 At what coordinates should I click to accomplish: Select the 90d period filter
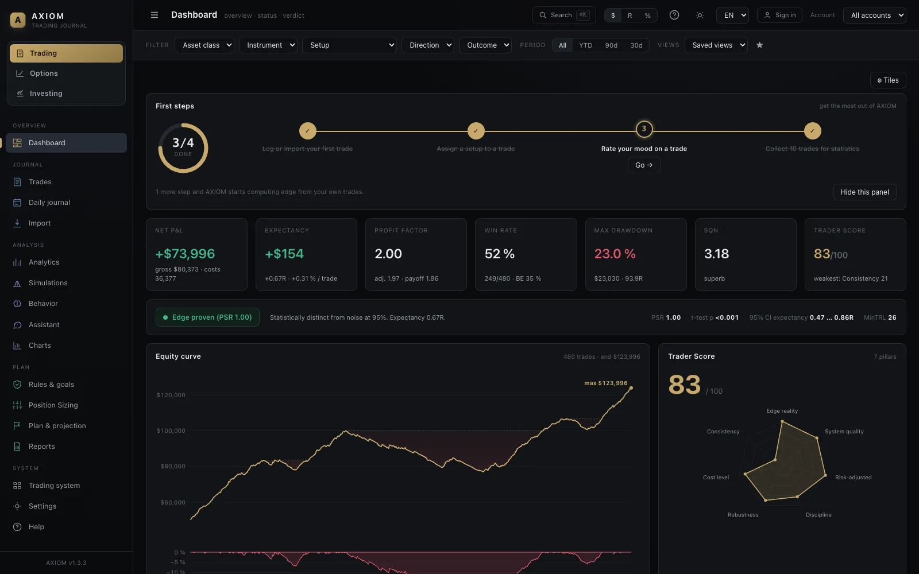(611, 45)
